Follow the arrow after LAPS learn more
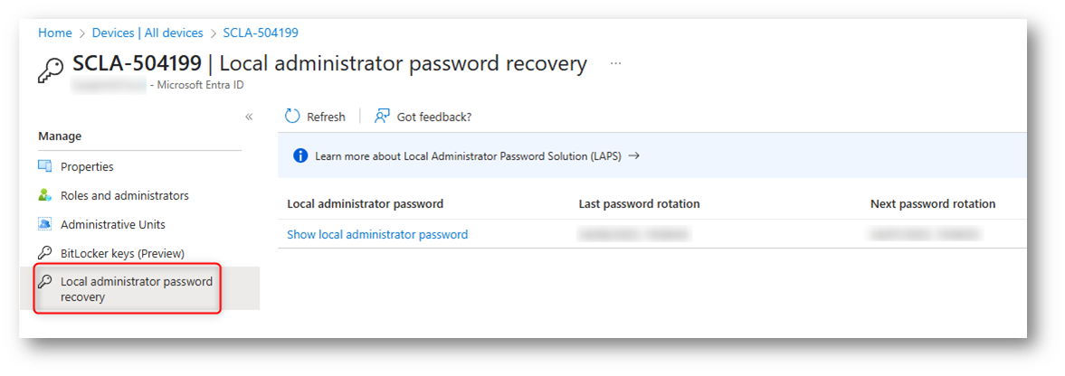1065x376 pixels. (633, 155)
